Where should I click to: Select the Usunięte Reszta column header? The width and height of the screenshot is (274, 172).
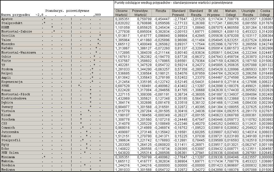(248, 13)
